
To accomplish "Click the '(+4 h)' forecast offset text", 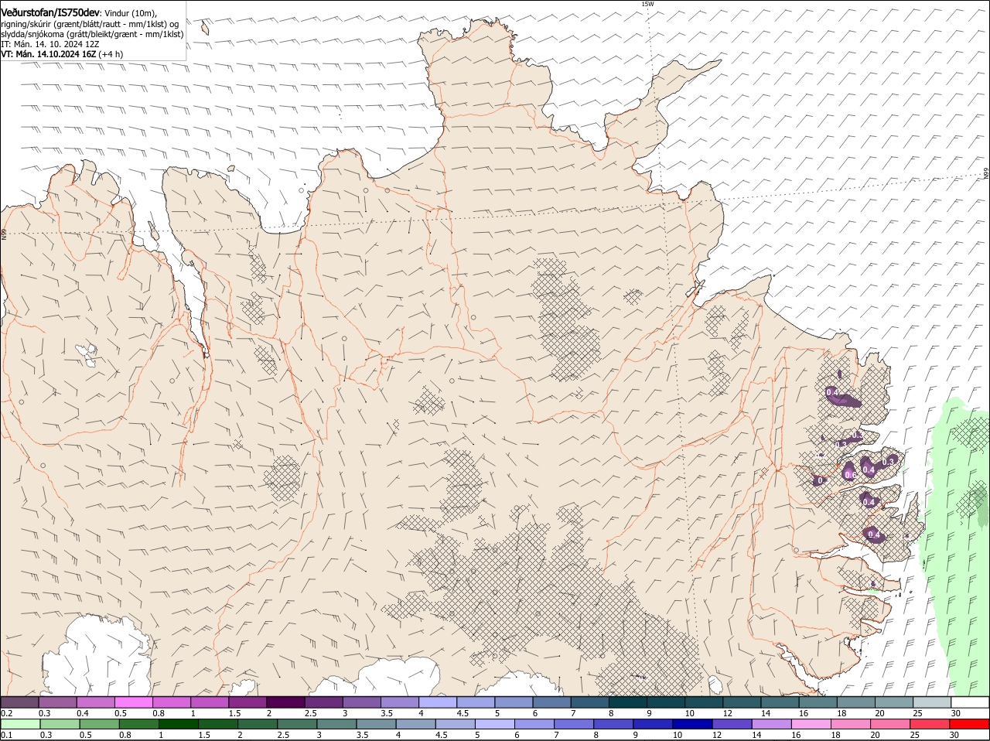I will pyautogui.click(x=111, y=54).
